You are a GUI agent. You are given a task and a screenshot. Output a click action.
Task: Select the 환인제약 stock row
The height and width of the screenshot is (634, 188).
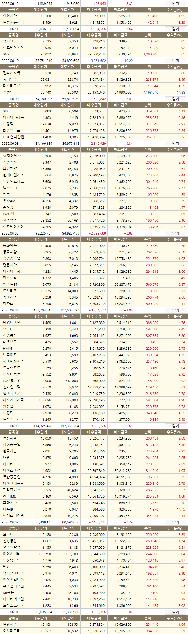94,16
